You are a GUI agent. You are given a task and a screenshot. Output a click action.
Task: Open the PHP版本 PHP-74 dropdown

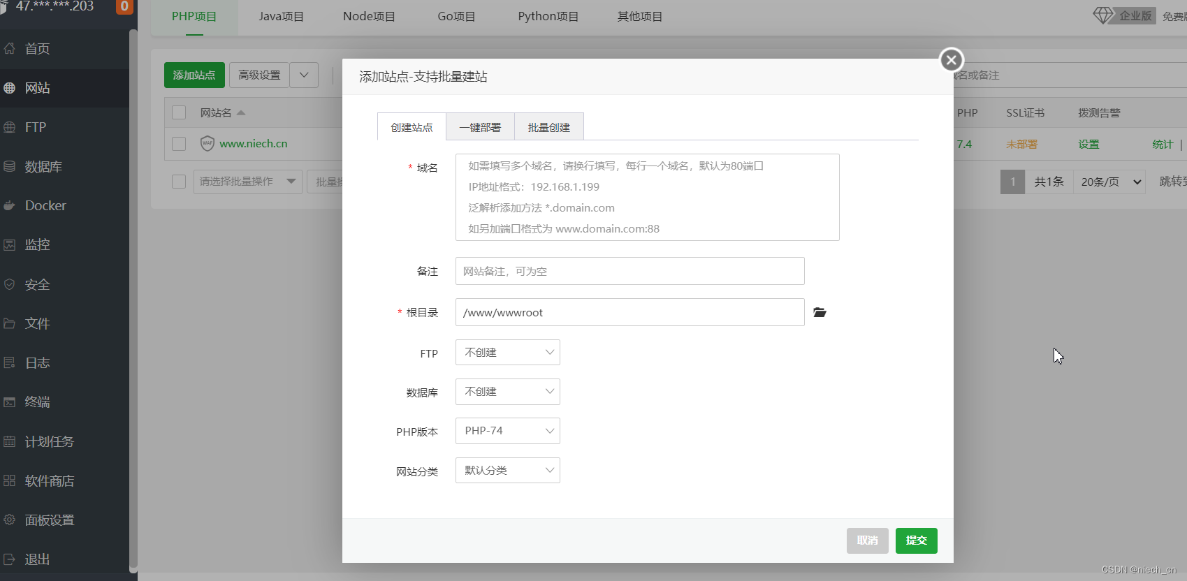click(x=508, y=431)
